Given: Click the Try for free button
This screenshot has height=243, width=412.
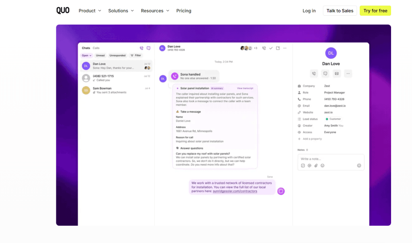Looking at the screenshot, I should (375, 11).
